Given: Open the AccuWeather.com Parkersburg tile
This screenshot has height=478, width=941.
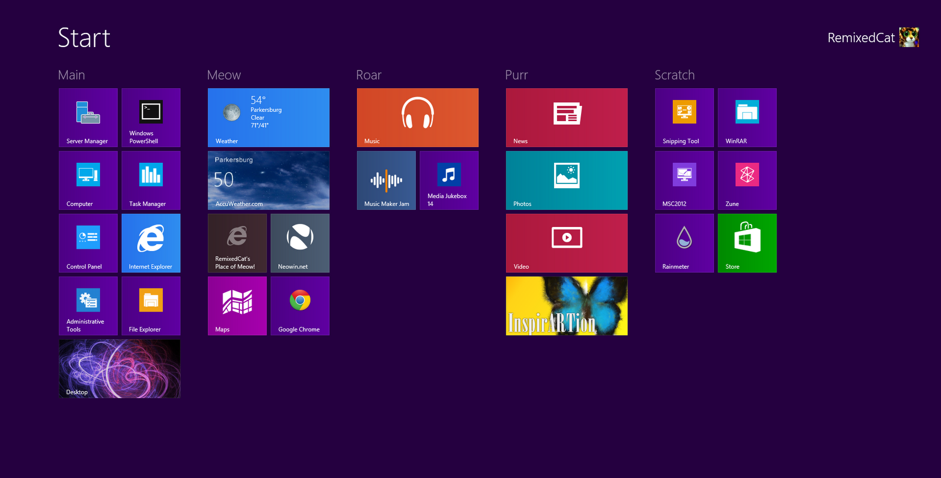Looking at the screenshot, I should coord(268,180).
